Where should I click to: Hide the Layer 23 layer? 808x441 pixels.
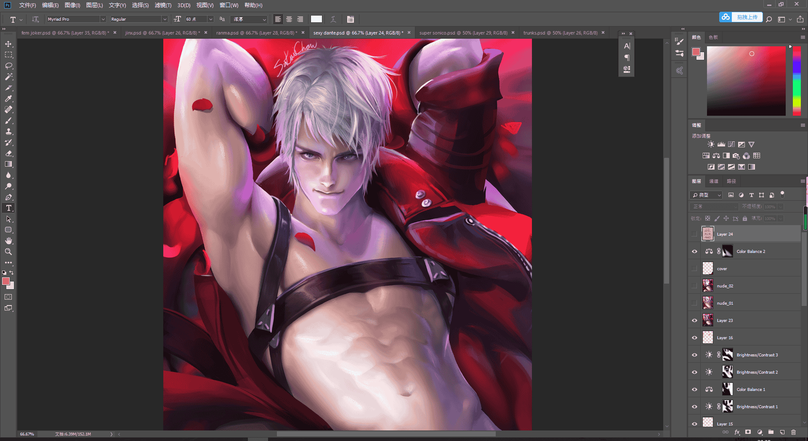click(x=694, y=320)
